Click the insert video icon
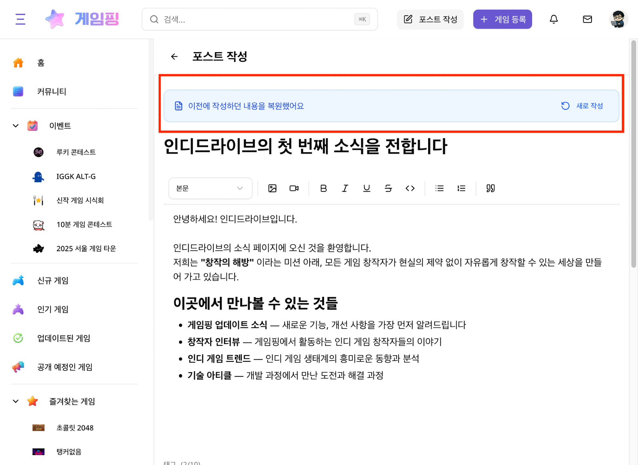Image resolution: width=638 pixels, height=465 pixels. tap(294, 188)
